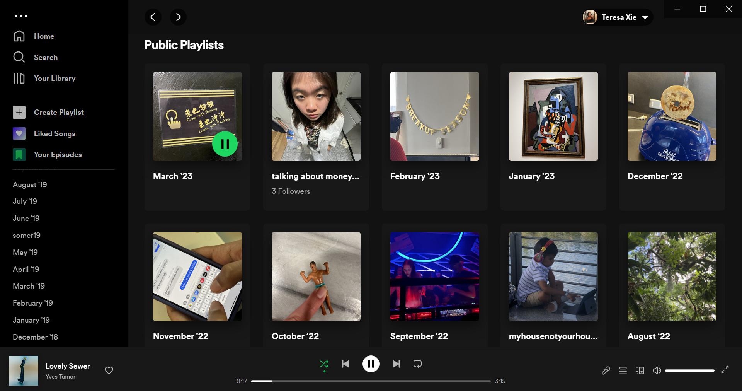
Task: Open the Liked Songs playlist
Action: click(54, 133)
